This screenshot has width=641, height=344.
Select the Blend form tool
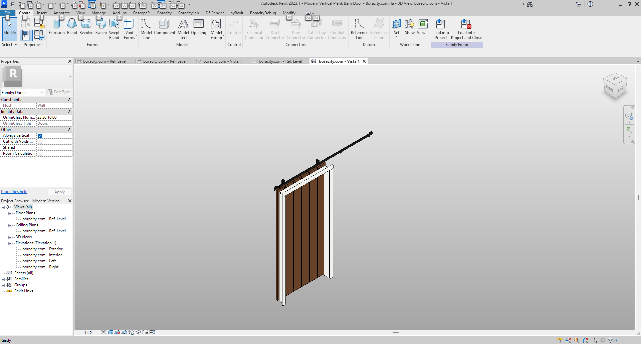click(x=72, y=27)
